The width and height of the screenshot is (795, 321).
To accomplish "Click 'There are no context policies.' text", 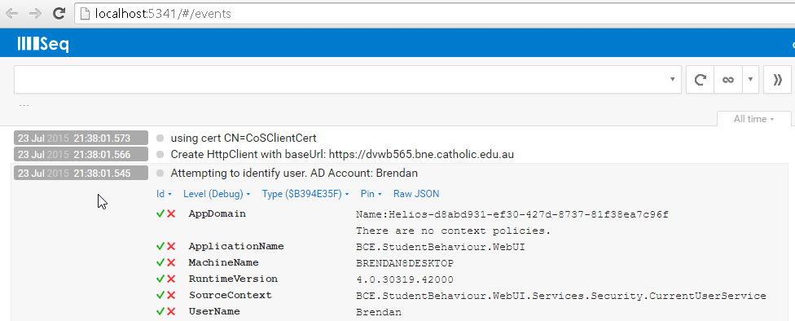I will pyautogui.click(x=453, y=231).
